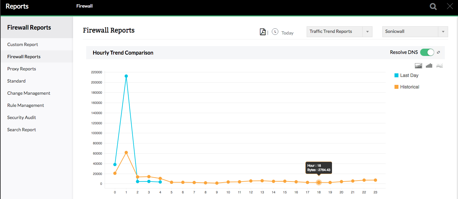Export the report as PDF
Screen dimensions: 458x199
(263, 32)
